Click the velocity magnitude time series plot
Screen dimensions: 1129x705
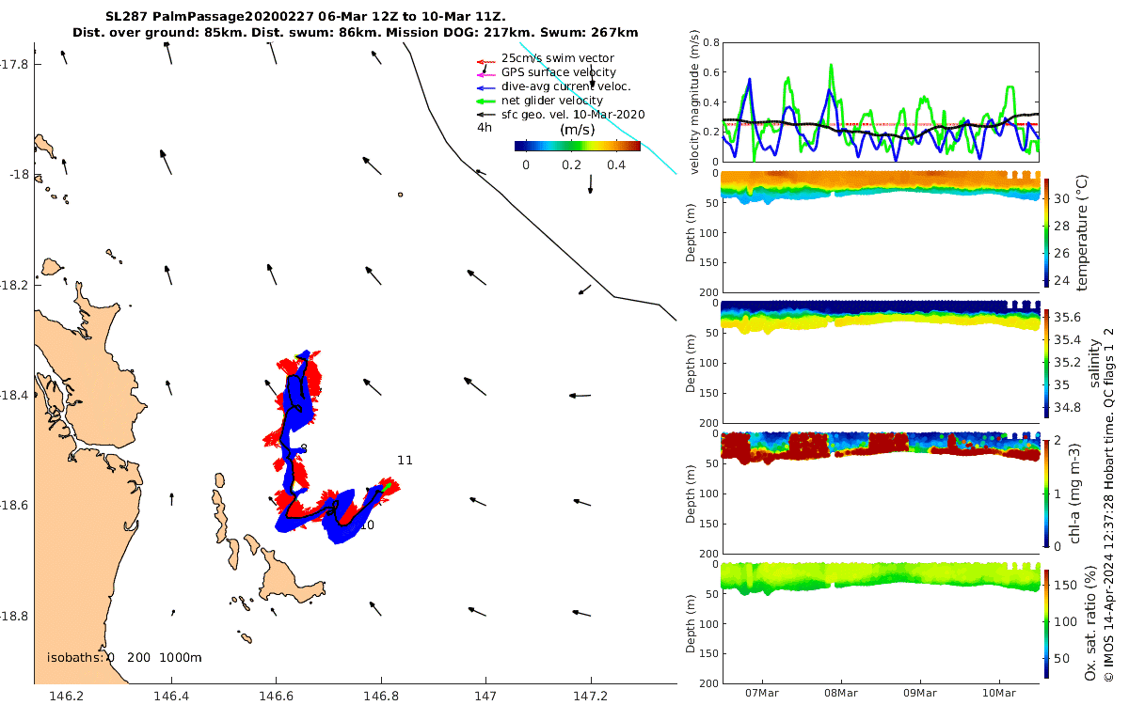click(x=881, y=102)
